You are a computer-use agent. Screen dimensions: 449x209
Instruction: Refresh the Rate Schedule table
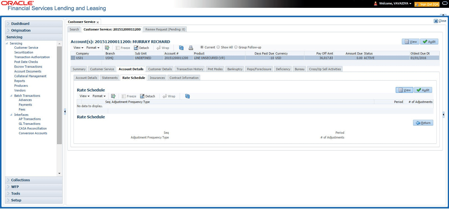tap(188, 96)
